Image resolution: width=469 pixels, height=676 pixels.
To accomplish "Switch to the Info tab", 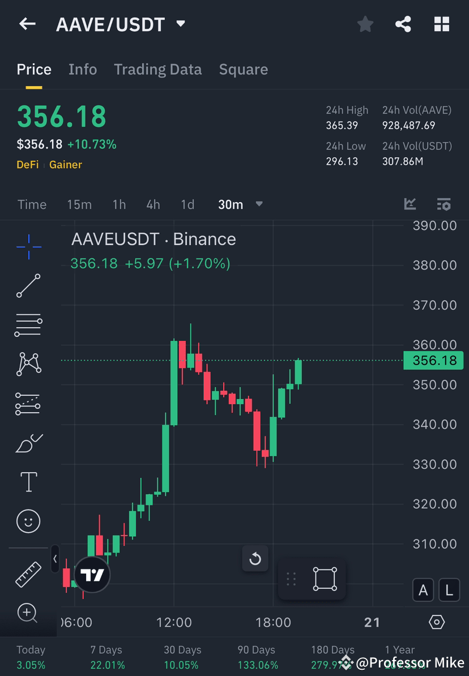I will coord(83,69).
